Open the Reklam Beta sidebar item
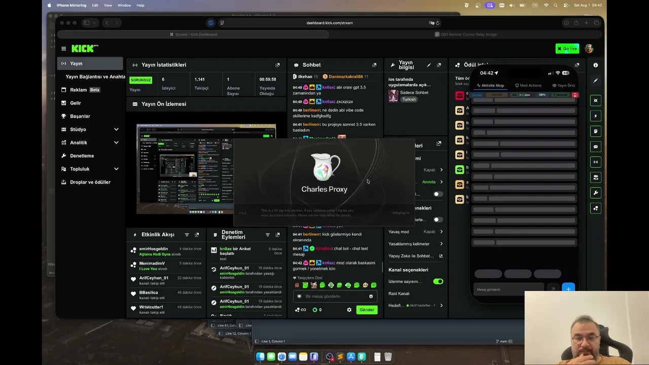The image size is (649, 365). pos(90,90)
